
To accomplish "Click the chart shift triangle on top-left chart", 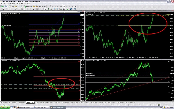I will point(64,13).
